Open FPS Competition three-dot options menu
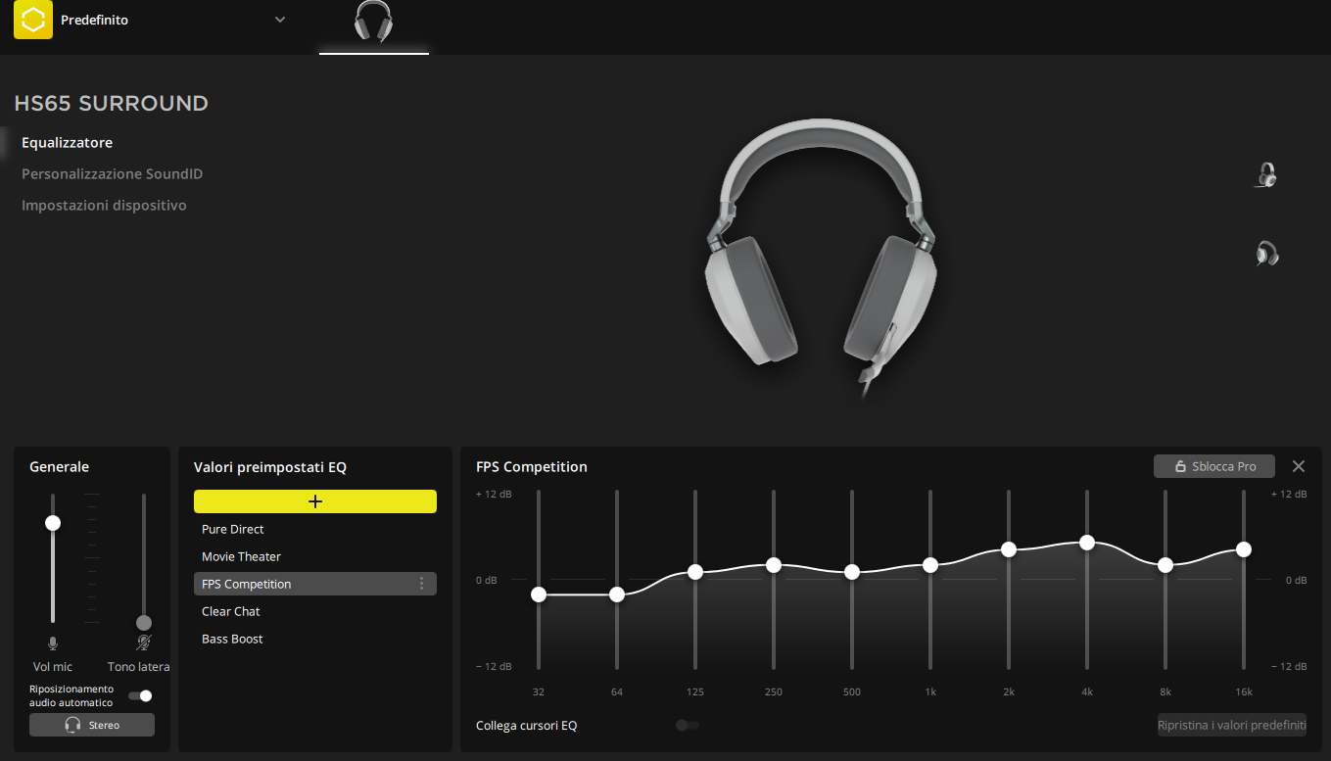1331x761 pixels. [422, 584]
